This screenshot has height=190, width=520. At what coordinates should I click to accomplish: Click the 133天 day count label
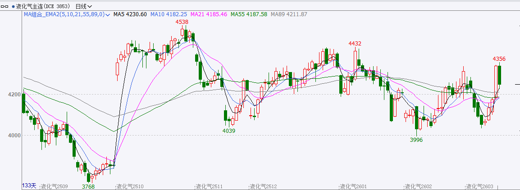(29, 185)
